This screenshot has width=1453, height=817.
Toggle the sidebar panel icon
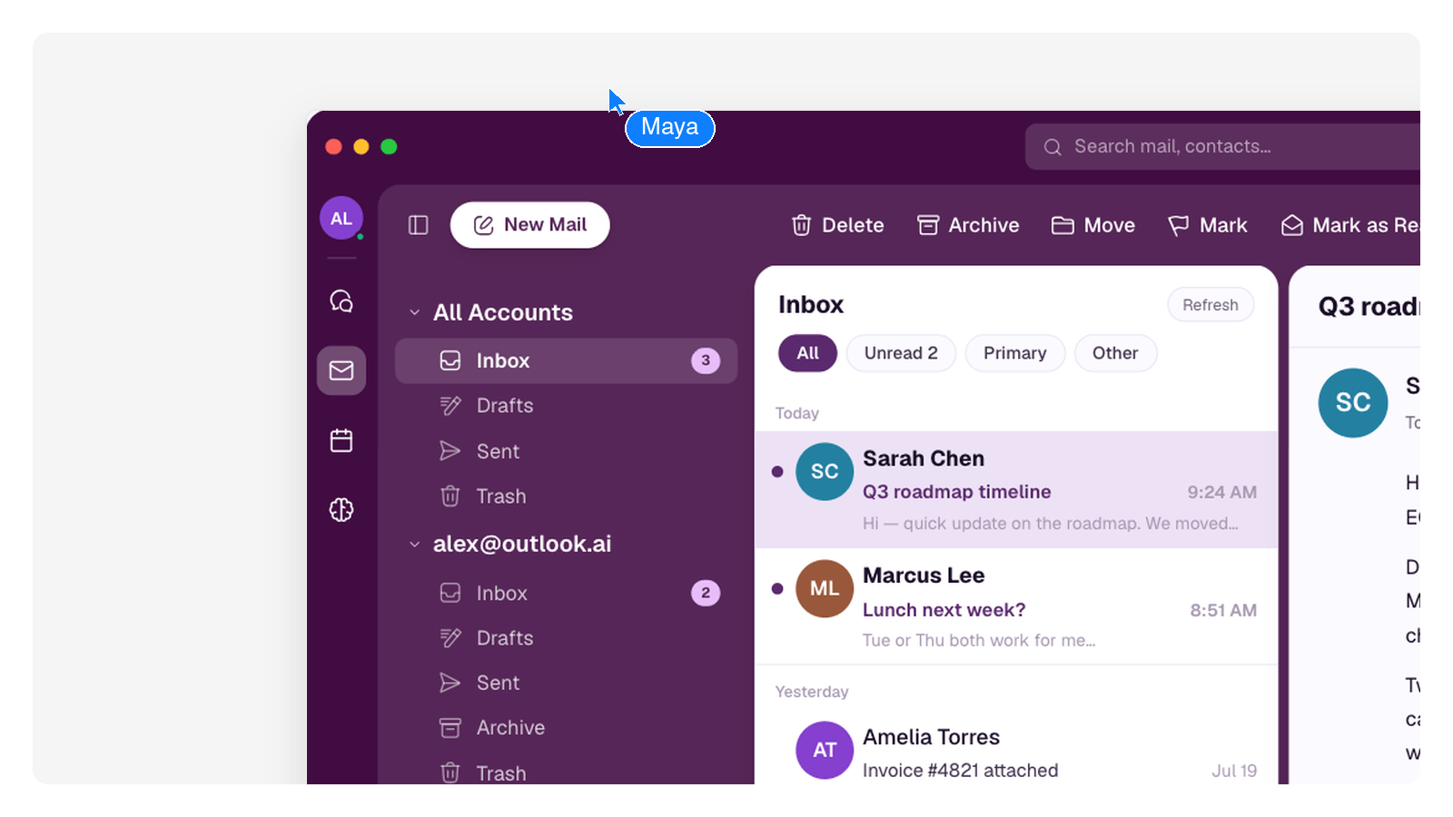[418, 225]
